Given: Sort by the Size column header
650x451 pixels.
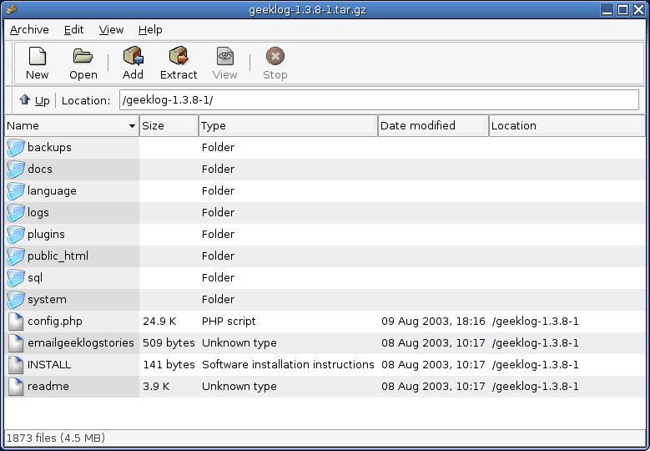Looking at the screenshot, I should pos(169,126).
